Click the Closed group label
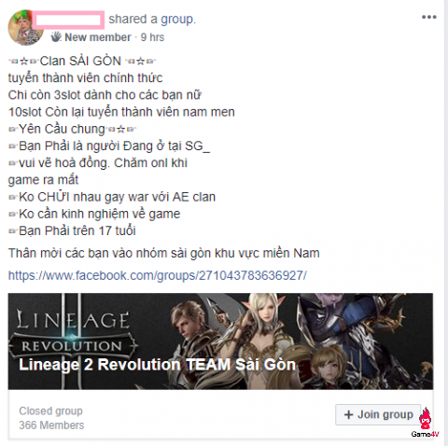Screen dimensions: 448x446 pos(50,411)
